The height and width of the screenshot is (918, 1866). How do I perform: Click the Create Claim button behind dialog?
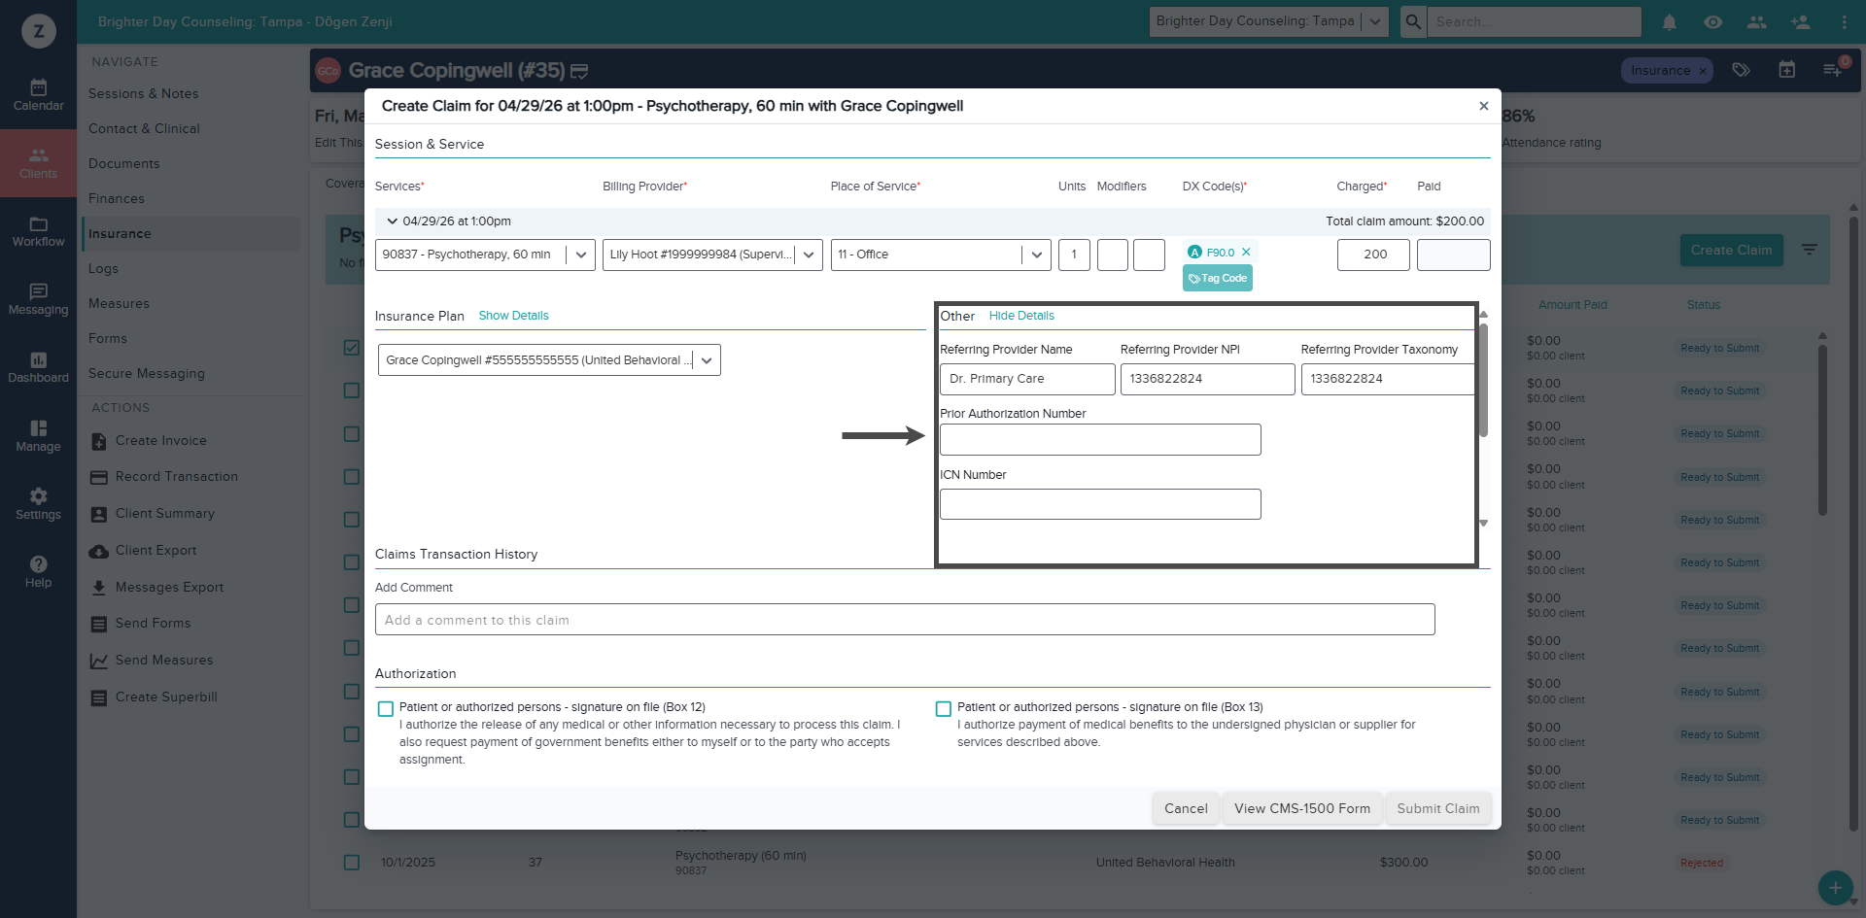[1731, 250]
